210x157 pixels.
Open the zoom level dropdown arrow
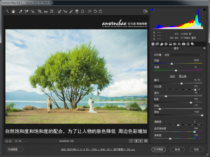(25, 141)
